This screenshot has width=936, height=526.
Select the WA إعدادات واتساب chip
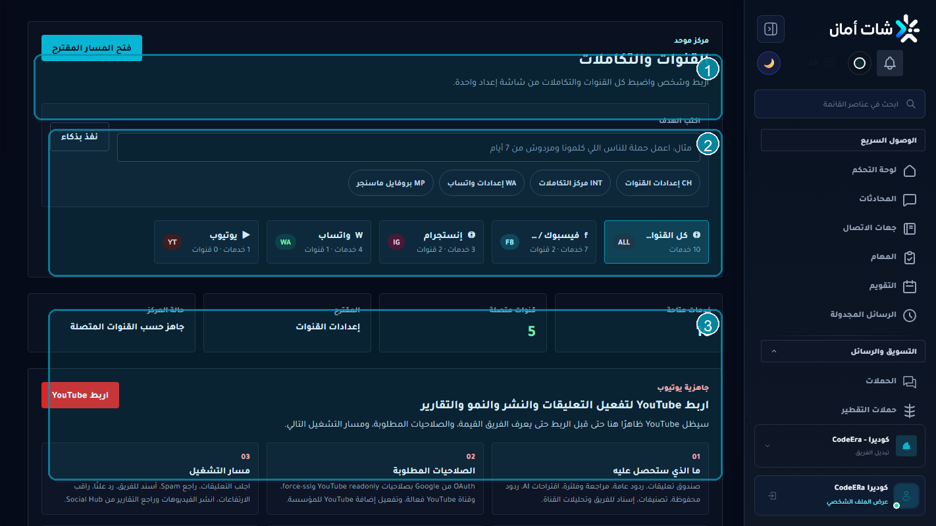click(482, 183)
